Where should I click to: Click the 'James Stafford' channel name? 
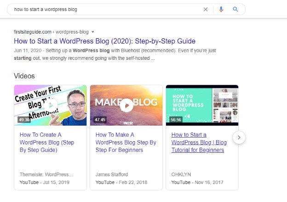(x=112, y=174)
